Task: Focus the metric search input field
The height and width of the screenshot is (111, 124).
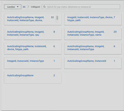Action: click(81, 7)
